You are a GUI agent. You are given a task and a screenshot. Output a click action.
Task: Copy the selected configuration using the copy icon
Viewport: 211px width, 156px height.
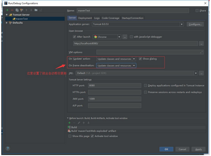(17, 10)
